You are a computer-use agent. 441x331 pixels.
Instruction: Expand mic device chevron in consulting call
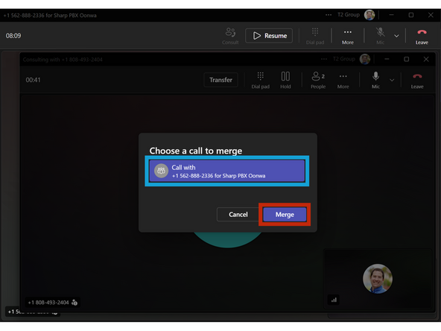pyautogui.click(x=392, y=81)
